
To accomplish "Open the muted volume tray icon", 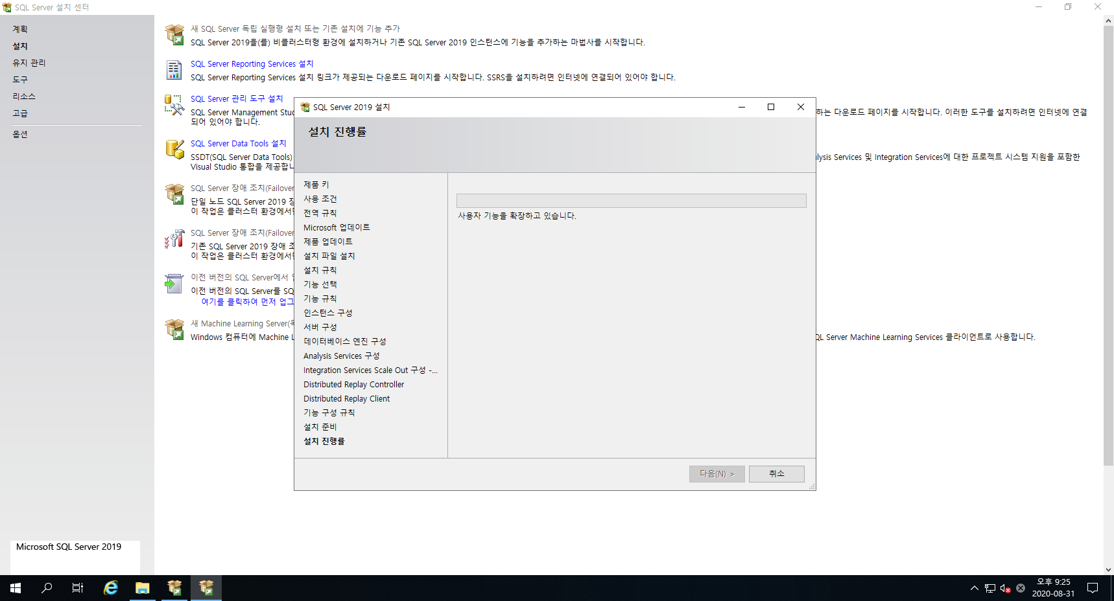I will click(x=1005, y=588).
